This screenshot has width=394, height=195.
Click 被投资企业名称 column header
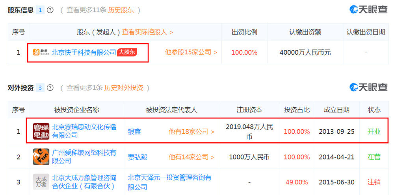point(77,110)
